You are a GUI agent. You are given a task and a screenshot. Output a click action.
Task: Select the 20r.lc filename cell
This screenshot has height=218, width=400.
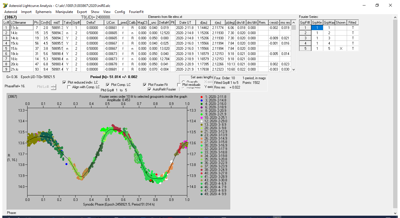pos(21,64)
